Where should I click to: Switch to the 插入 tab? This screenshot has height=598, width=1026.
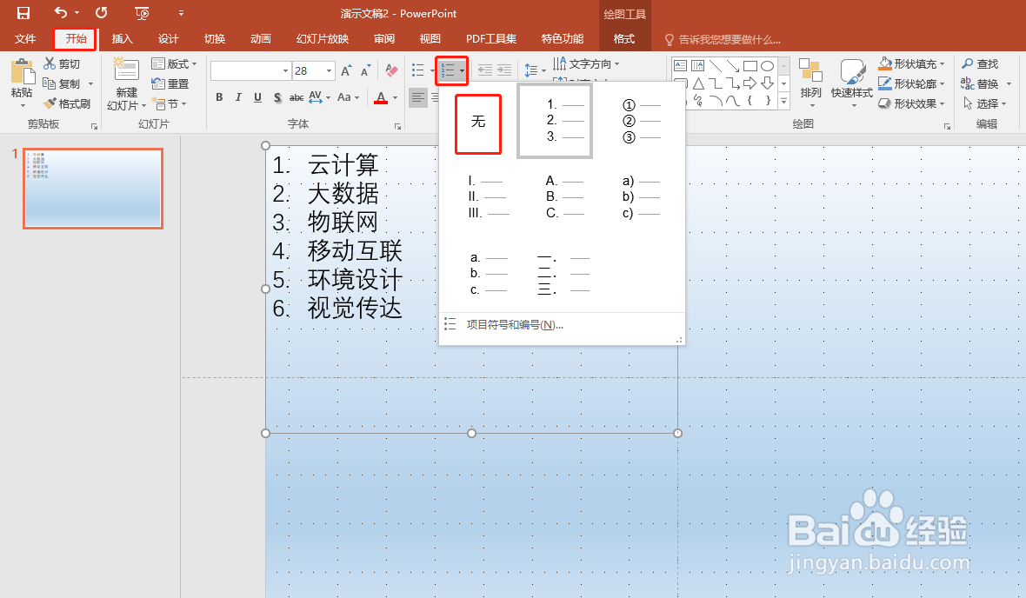(x=123, y=38)
